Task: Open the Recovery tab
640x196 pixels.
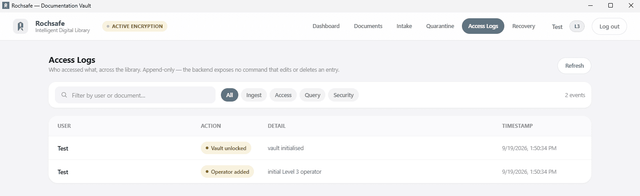Action: (x=524, y=26)
